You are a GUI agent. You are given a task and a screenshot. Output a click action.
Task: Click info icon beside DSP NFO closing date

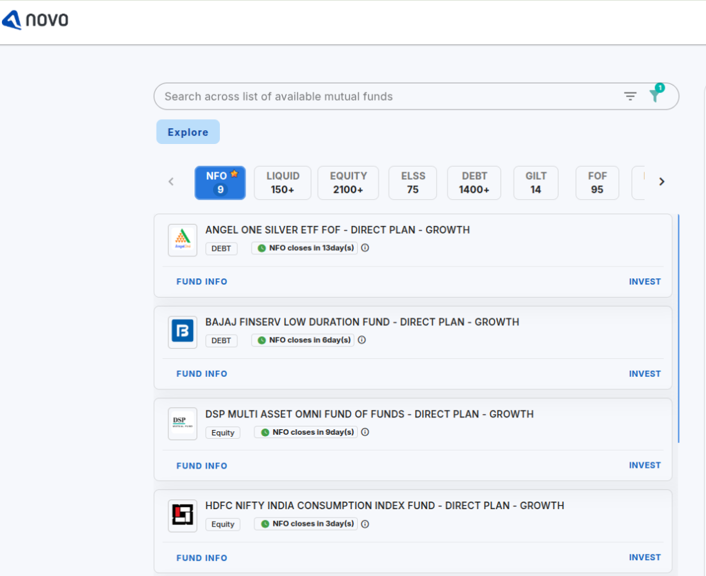365,433
